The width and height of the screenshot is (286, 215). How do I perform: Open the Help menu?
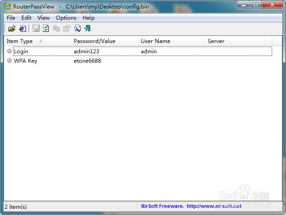click(88, 18)
